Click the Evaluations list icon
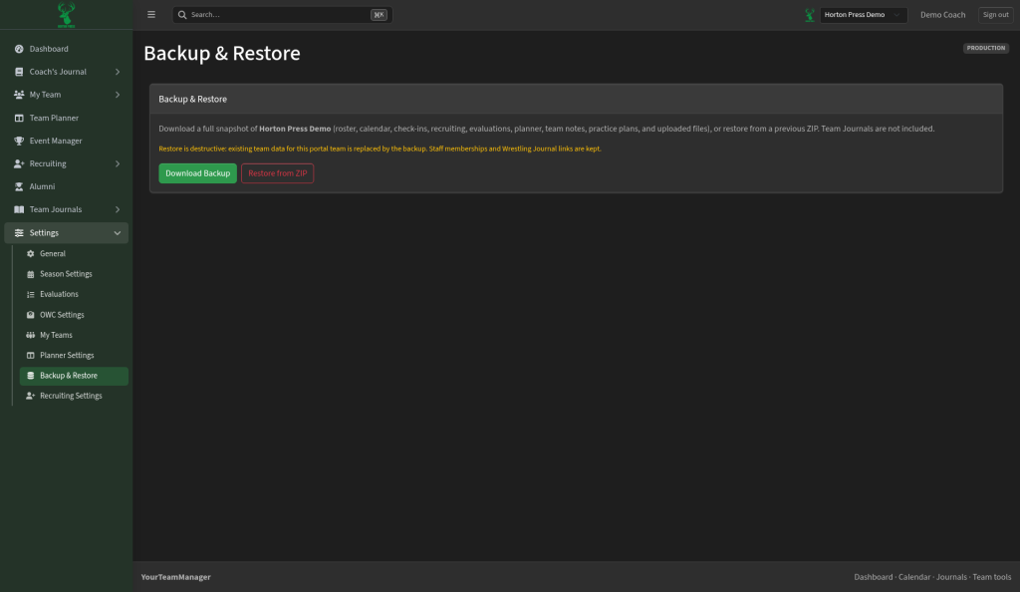Viewport: 1020px width, 592px height. 30,294
